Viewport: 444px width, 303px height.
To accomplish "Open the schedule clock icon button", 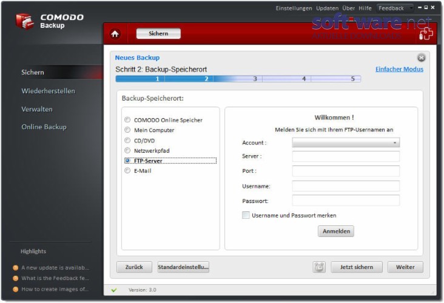I will coord(319,267).
